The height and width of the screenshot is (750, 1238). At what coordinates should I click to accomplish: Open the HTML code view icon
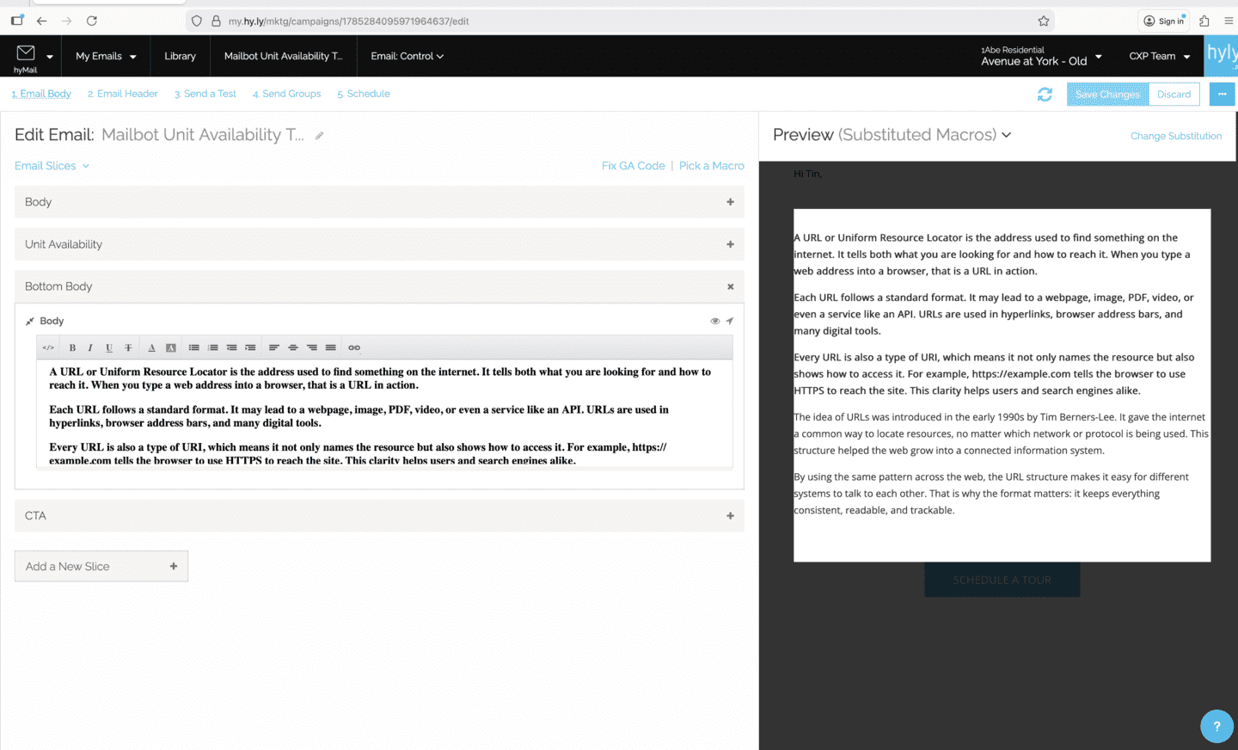pos(48,347)
